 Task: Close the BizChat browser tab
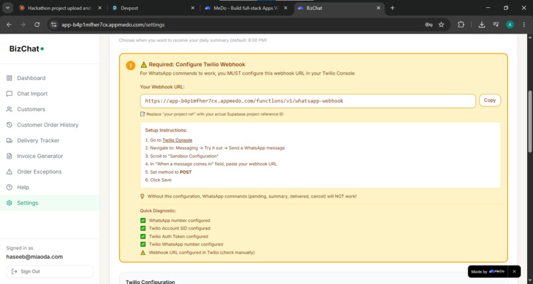point(378,8)
